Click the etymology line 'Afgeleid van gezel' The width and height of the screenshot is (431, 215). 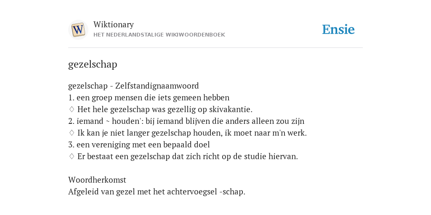157,191
